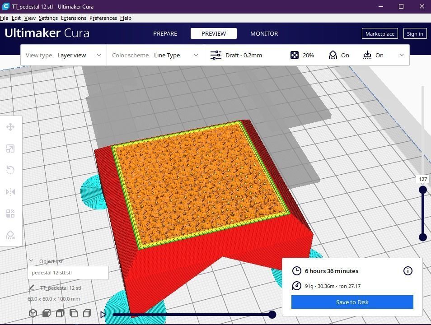
Task: Click the simulation path slider handle
Action: click(x=272, y=315)
